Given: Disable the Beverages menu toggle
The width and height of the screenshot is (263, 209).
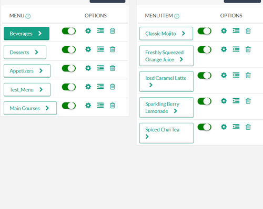Looking at the screenshot, I should (x=69, y=31).
